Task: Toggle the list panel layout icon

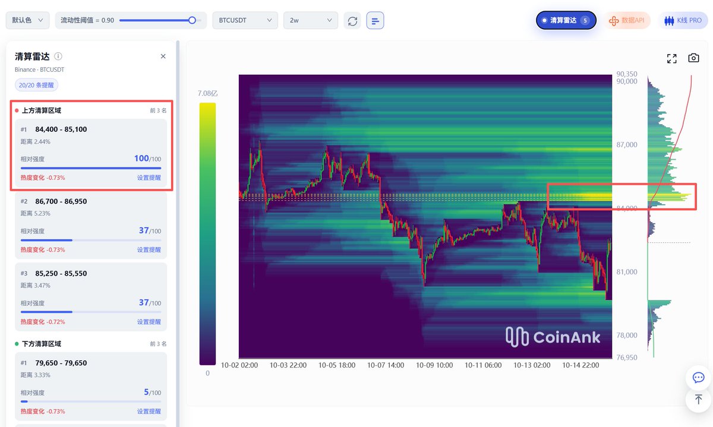Action: 375,21
